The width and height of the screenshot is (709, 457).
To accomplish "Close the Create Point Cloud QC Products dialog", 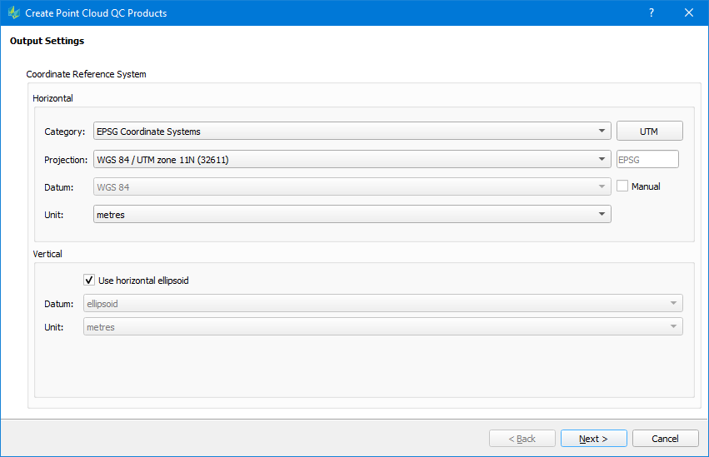I will tap(689, 12).
